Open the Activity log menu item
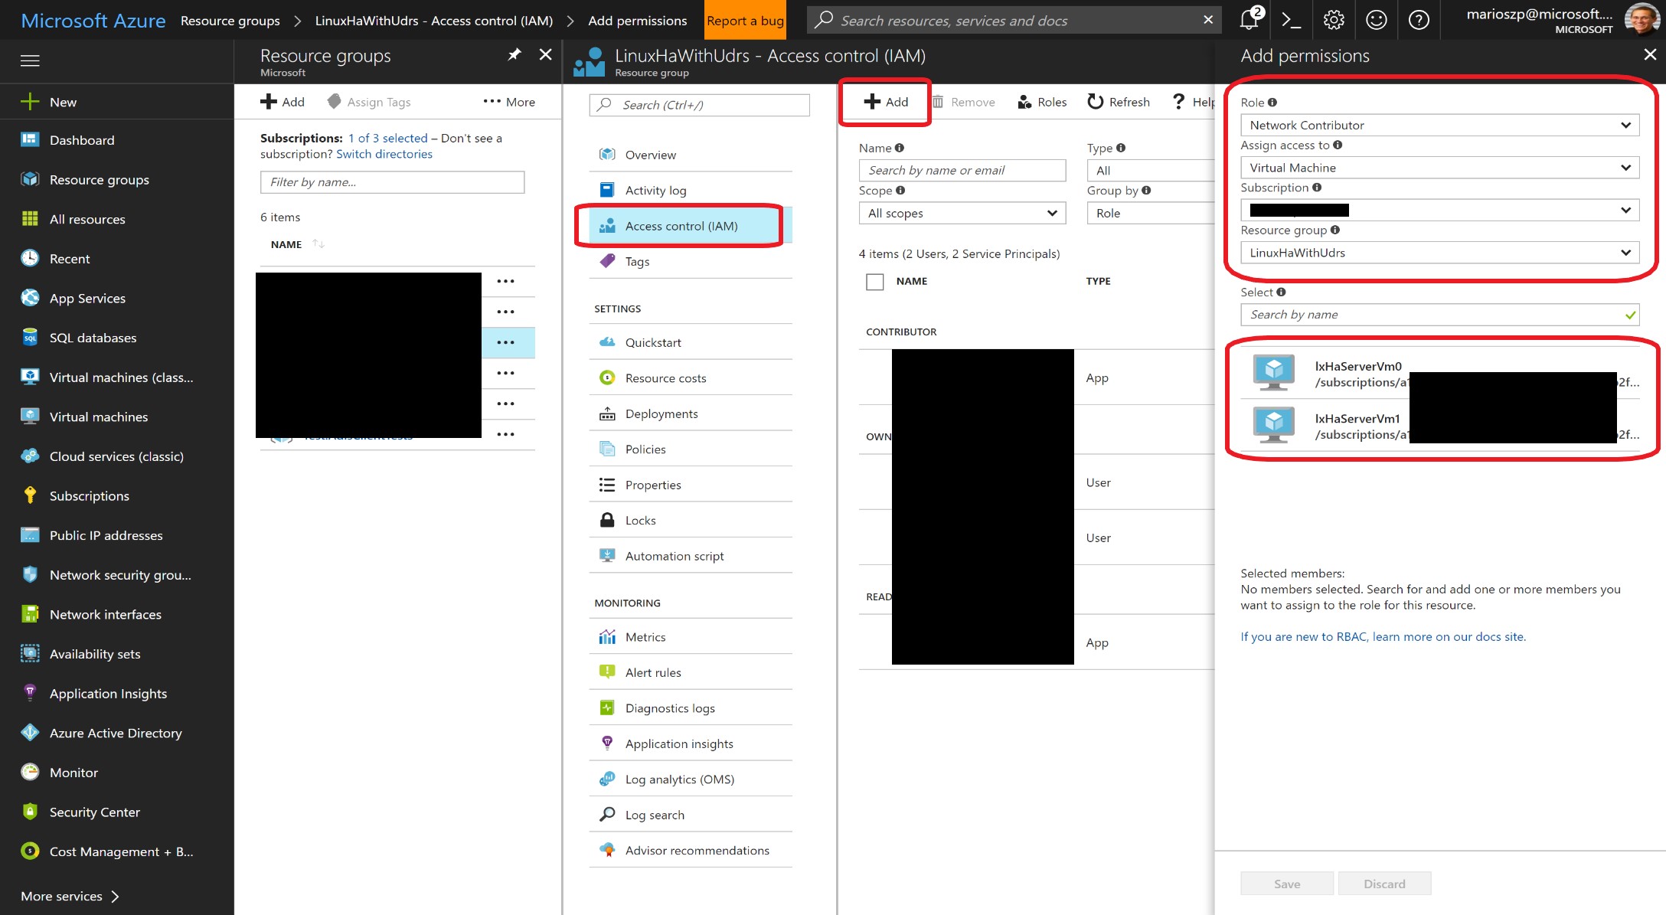1666x915 pixels. (x=655, y=190)
